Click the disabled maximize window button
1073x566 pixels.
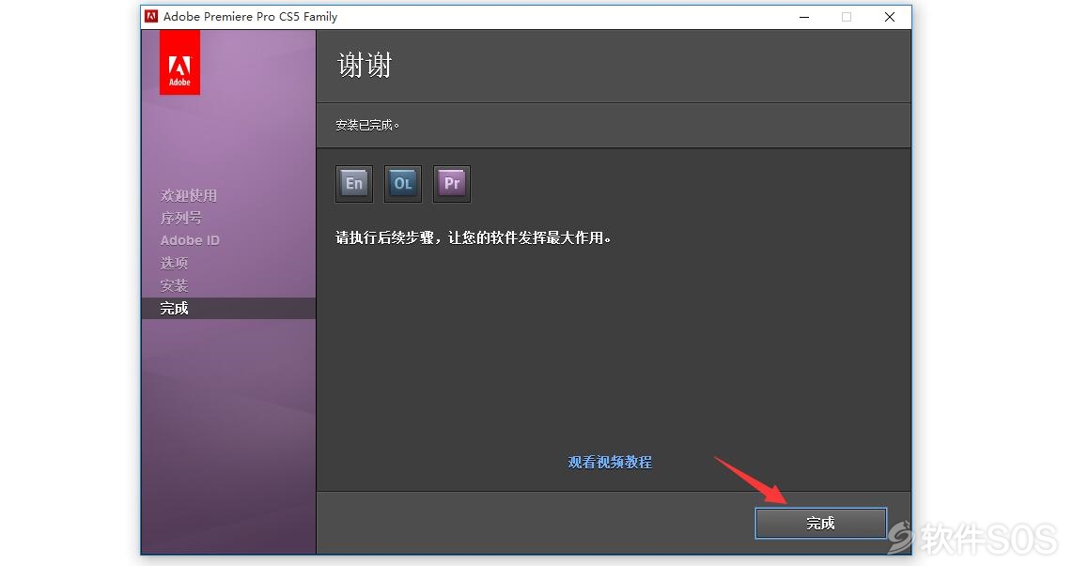tap(847, 17)
